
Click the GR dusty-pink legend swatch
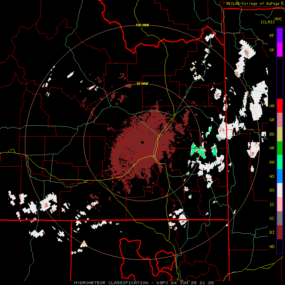[x=280, y=120]
